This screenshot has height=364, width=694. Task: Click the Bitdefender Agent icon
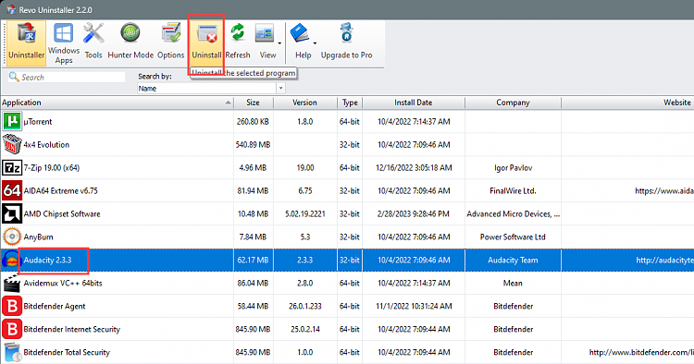coord(12,306)
